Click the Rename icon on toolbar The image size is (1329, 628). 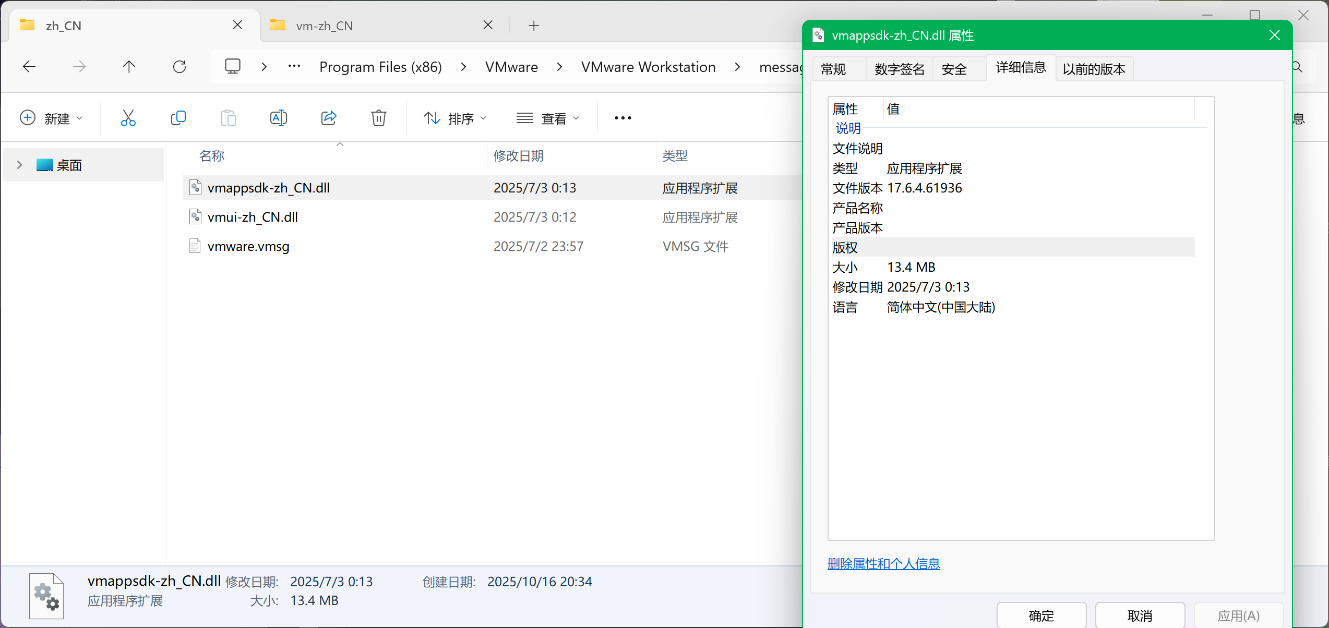[279, 118]
